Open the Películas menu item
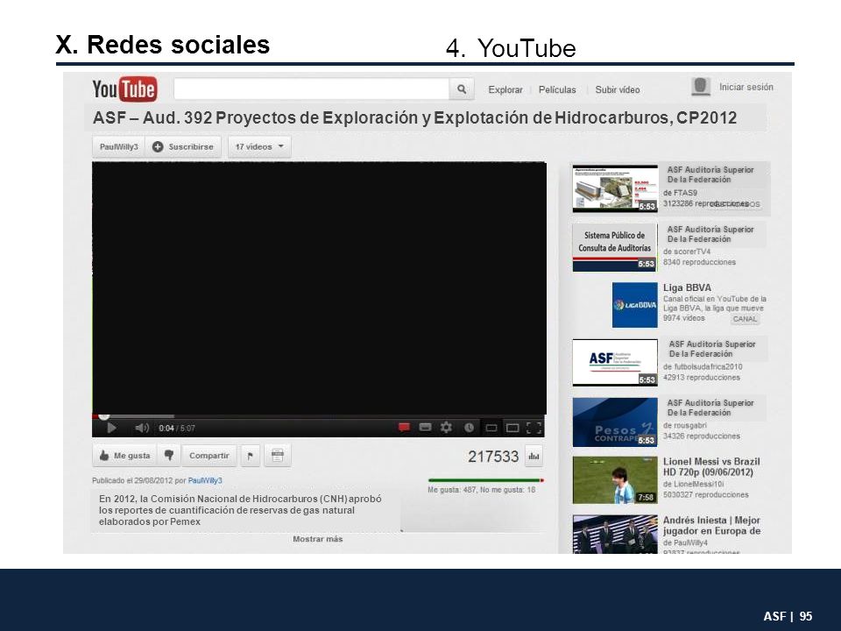 [x=557, y=89]
